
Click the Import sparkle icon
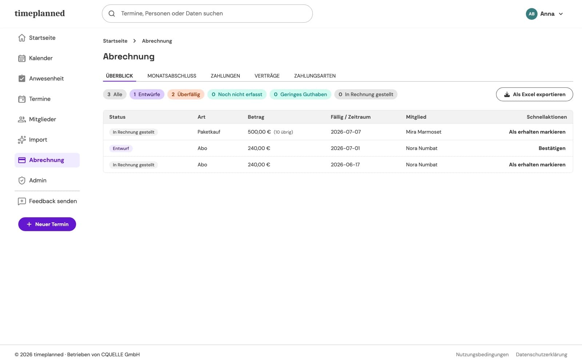click(x=22, y=140)
